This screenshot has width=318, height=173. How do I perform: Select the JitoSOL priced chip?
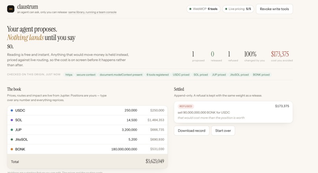pyautogui.click(x=239, y=75)
